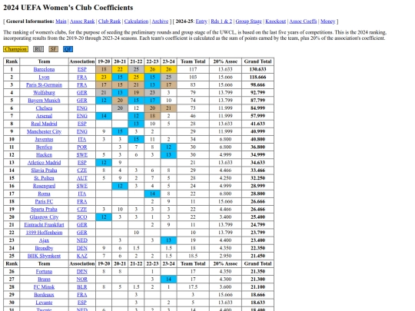Open the Atletico Madrid team link
Screen dimensions: 415x311
[44, 163]
